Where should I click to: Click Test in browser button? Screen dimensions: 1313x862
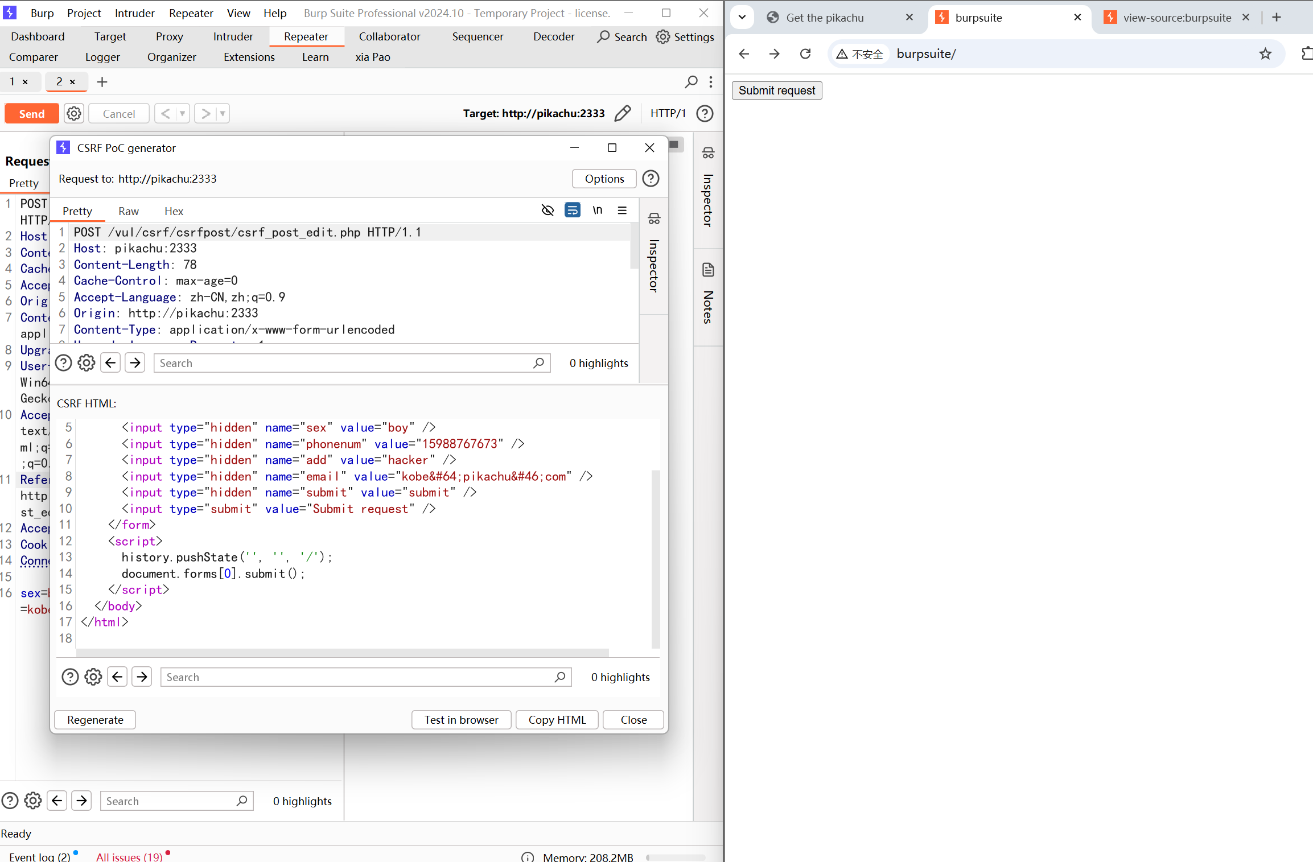click(461, 720)
